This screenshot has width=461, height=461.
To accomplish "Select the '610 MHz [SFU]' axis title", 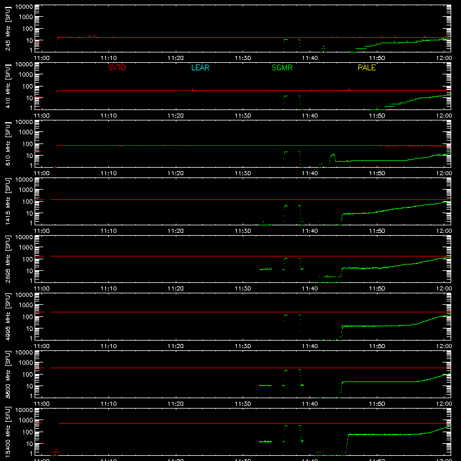I will [x=8, y=143].
